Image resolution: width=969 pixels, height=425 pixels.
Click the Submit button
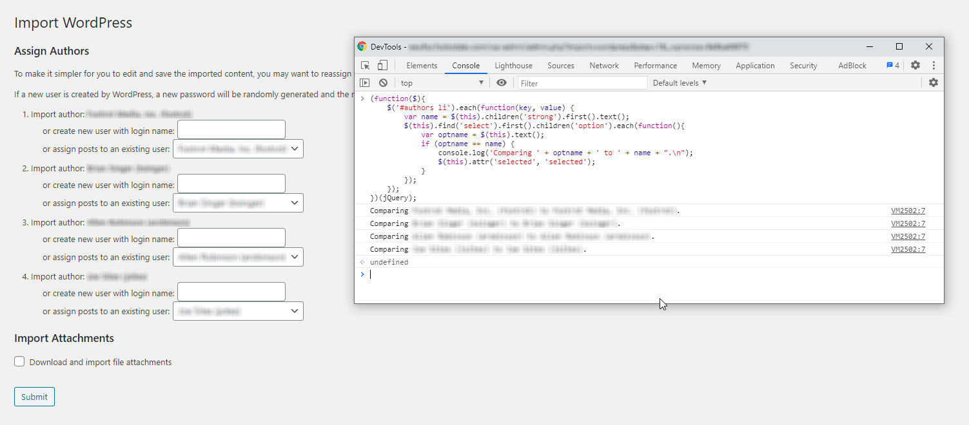pos(34,397)
